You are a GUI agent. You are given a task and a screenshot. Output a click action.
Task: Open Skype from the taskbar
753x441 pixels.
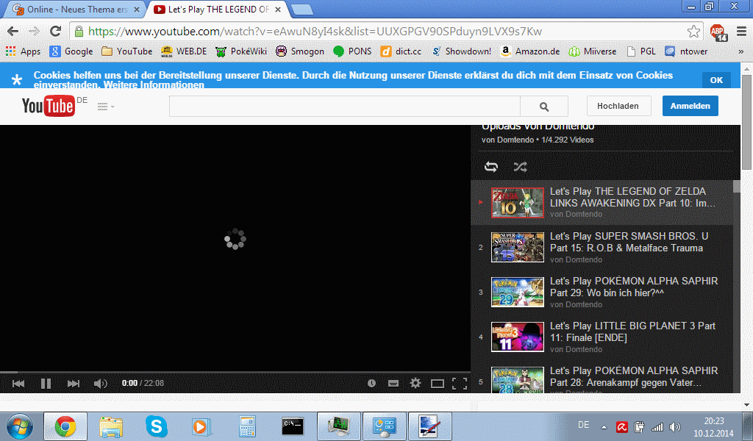pyautogui.click(x=157, y=426)
